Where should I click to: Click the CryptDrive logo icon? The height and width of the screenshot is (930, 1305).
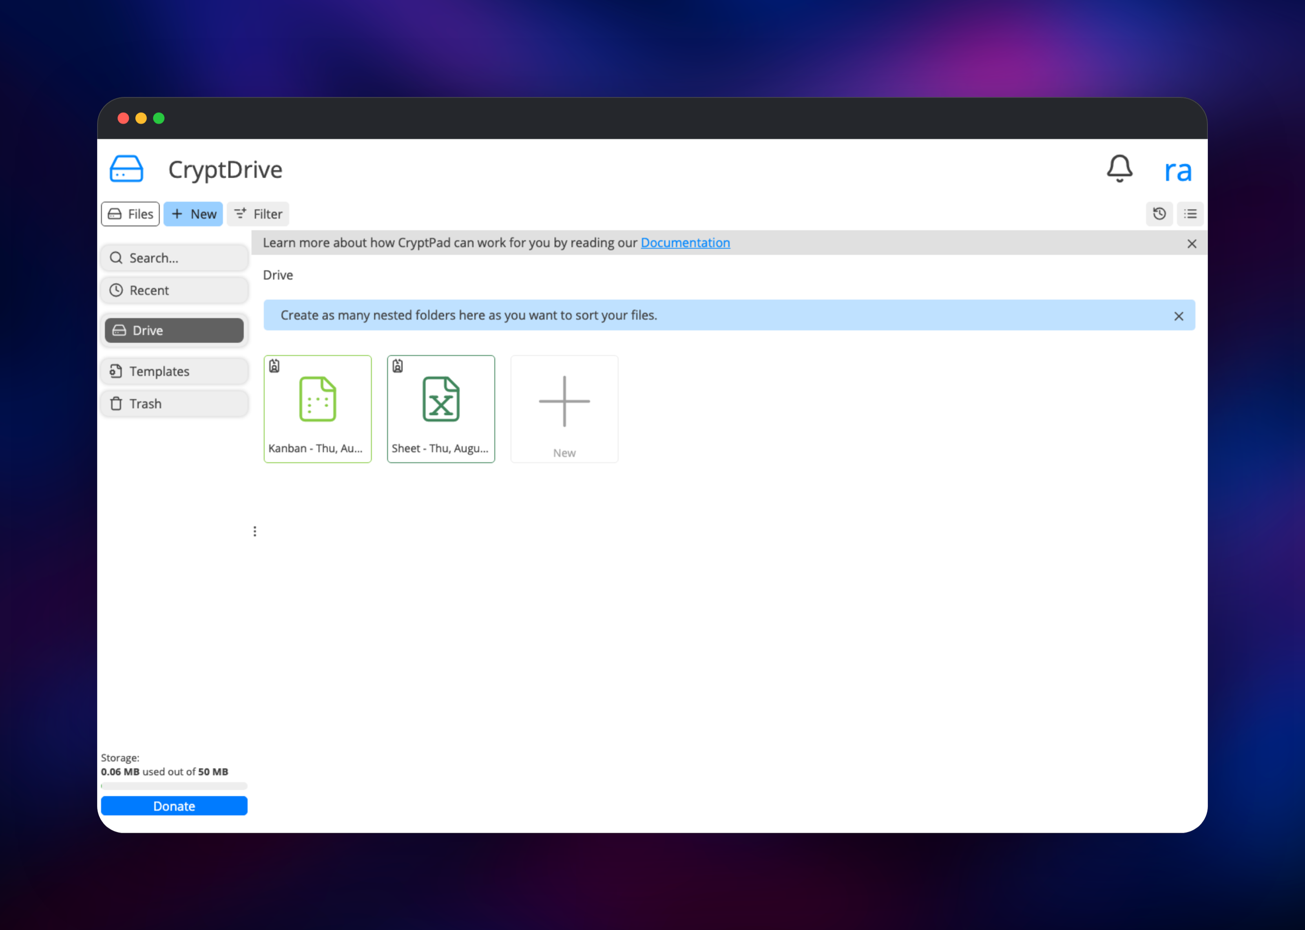pos(126,169)
